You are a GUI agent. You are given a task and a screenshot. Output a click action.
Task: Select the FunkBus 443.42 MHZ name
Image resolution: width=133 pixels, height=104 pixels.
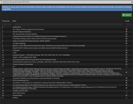point(20,91)
